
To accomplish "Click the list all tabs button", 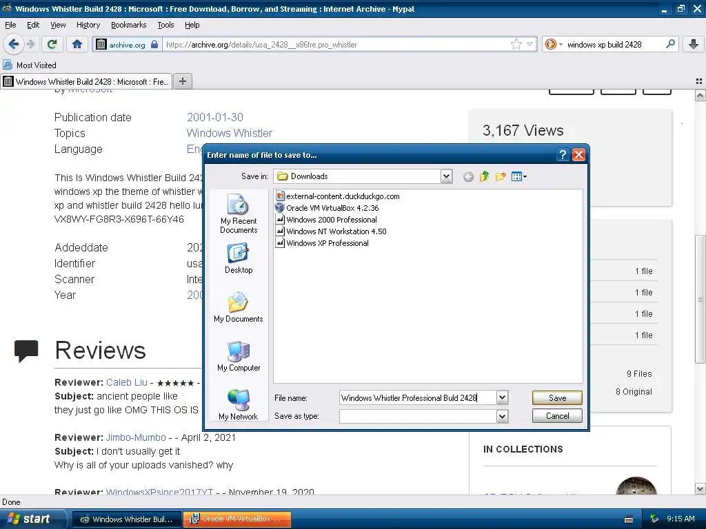I will (699, 81).
